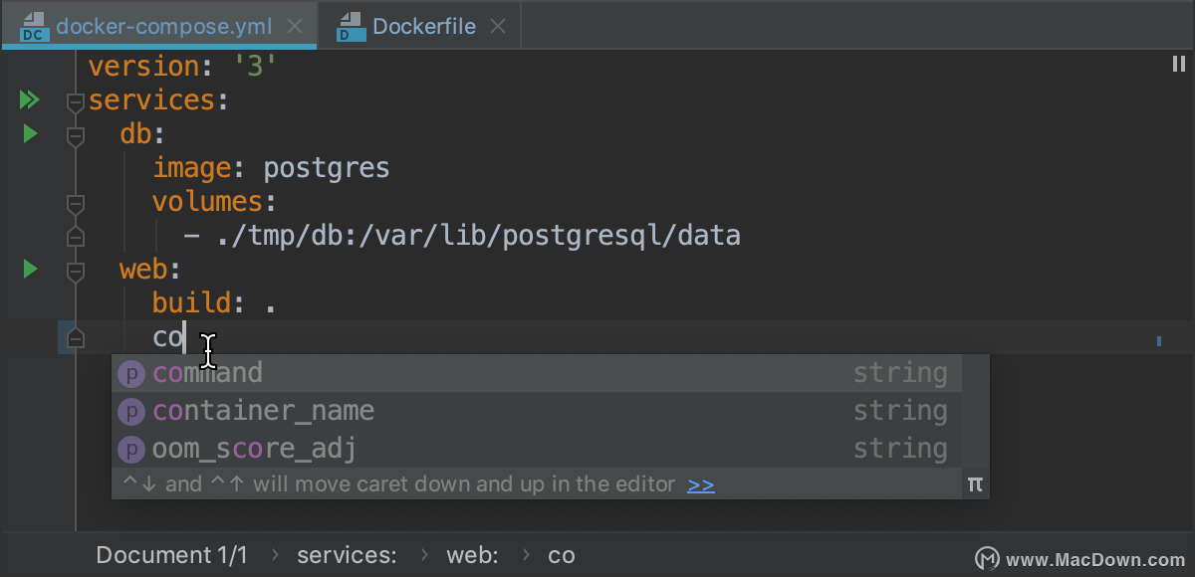Click the property icon beside oom_score_adj
The image size is (1195, 577).
(131, 449)
